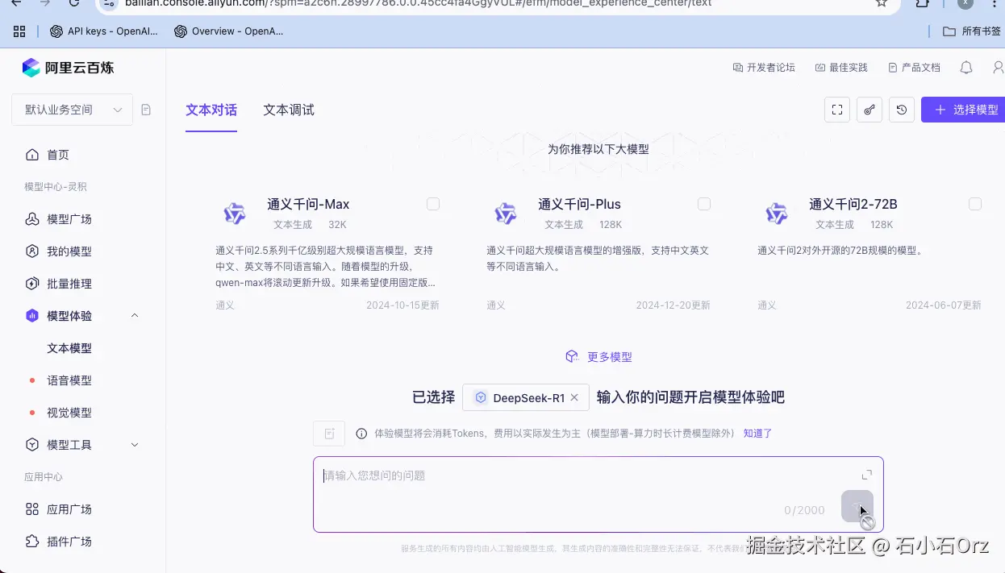Switch to 文本调试 tab
Viewport: 1005px width, 573px height.
pos(289,110)
